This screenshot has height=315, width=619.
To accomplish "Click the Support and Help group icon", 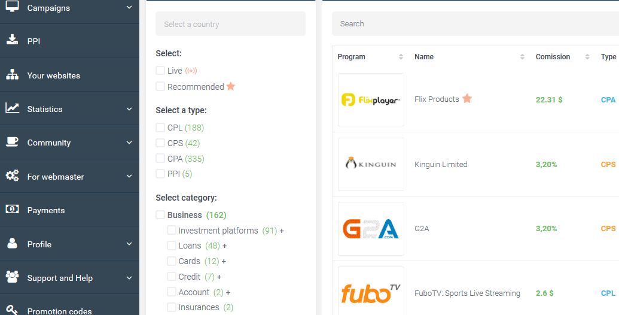I will [x=12, y=277].
